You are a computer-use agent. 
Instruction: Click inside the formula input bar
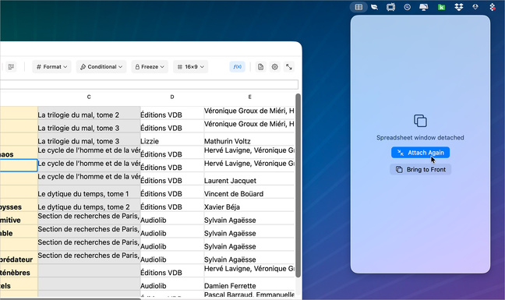(149, 85)
